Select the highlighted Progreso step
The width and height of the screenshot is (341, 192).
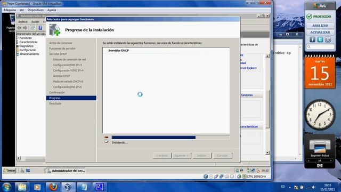pyautogui.click(x=71, y=98)
